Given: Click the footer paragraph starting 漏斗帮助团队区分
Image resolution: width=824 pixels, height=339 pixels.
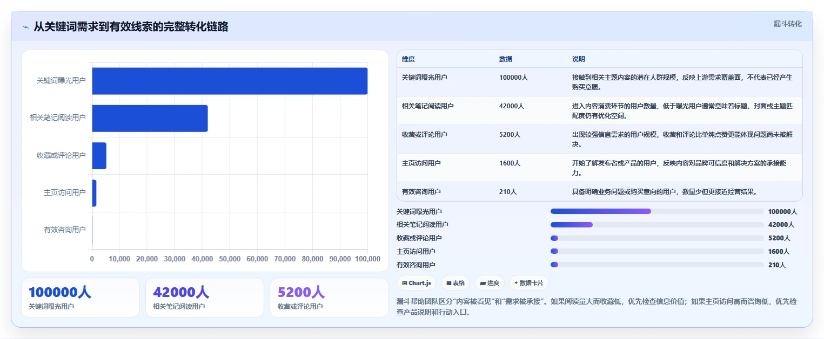Looking at the screenshot, I should (597, 307).
